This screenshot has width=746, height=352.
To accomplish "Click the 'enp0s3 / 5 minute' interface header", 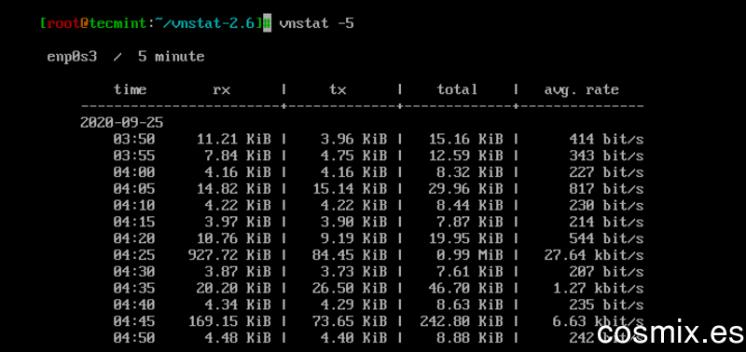I will click(x=126, y=57).
